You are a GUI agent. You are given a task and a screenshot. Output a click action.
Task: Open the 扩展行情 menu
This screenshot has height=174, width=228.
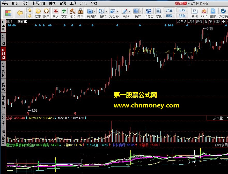point(39,3)
